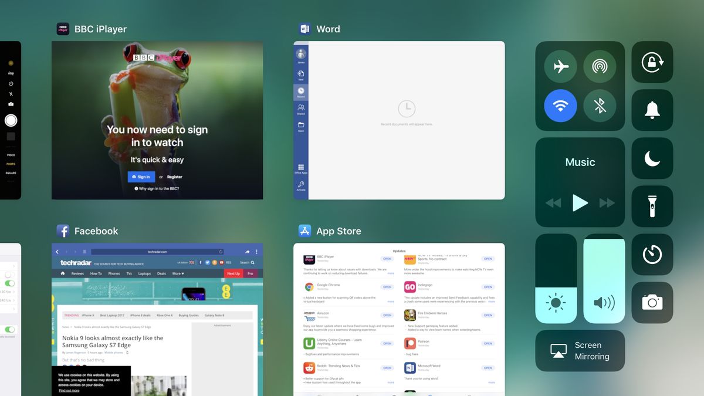Viewport: 704px width, 396px height.
Task: Select VIDEO mode in Camera app
Action: coord(11,155)
